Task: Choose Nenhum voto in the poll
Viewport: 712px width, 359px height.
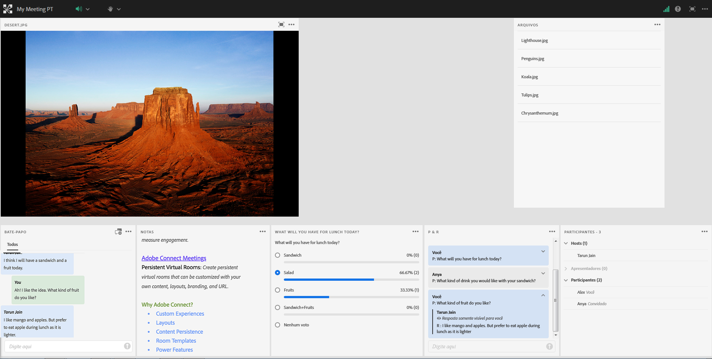Action: 277,325
